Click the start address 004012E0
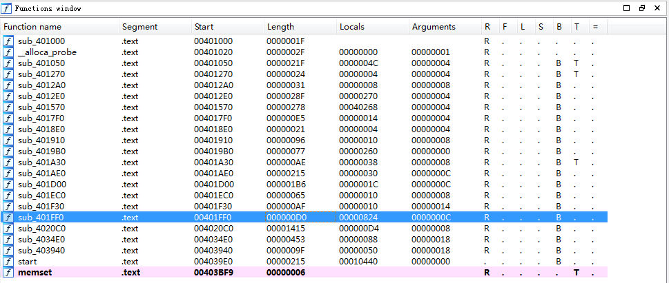Viewport: 669px width, 283px height. [x=213, y=96]
